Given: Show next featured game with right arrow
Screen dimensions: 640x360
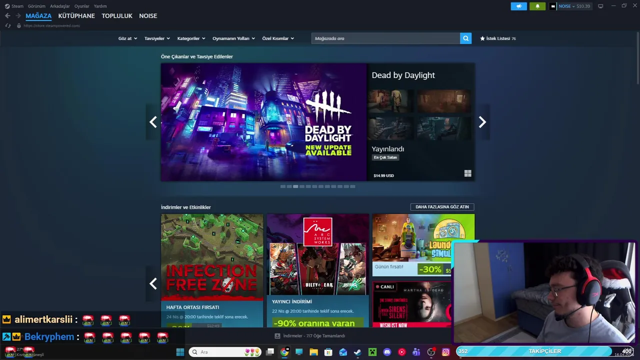Looking at the screenshot, I should coord(482,122).
